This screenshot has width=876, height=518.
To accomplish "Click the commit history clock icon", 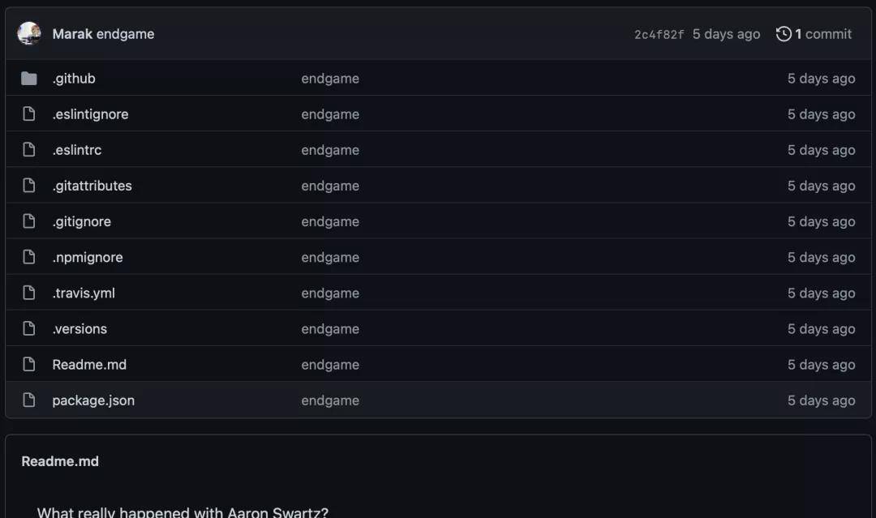I will tap(784, 34).
